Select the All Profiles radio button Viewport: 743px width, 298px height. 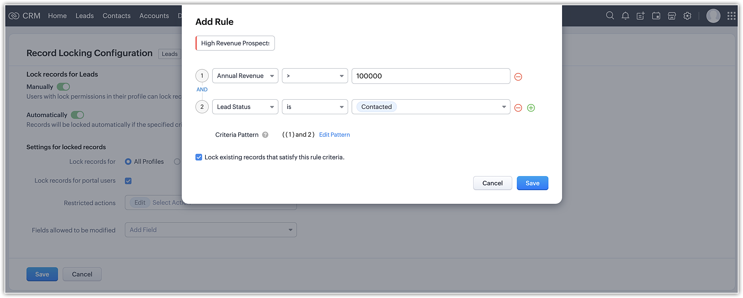[x=128, y=162]
